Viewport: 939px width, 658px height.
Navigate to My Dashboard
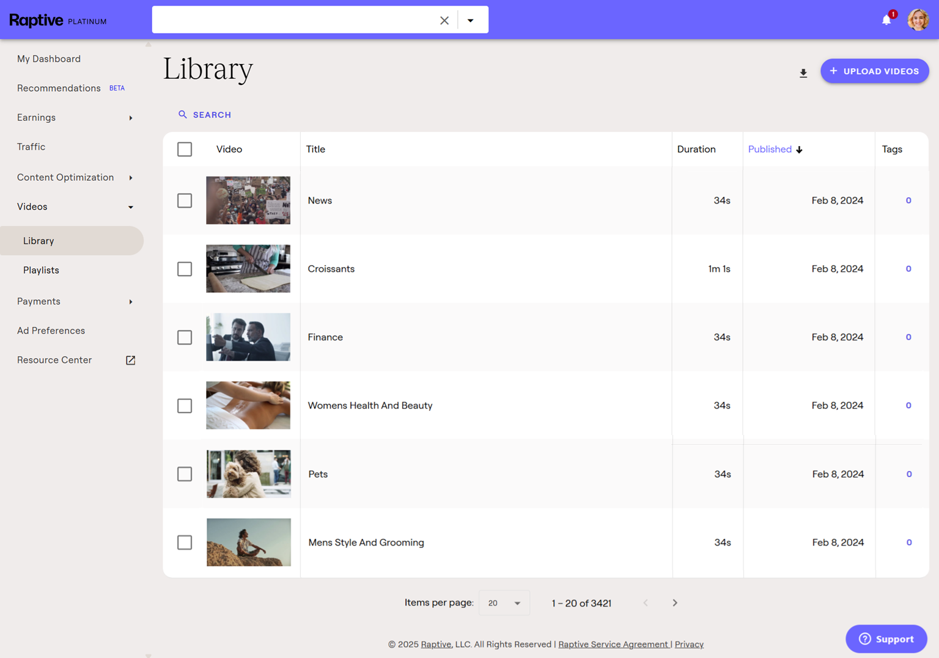click(x=49, y=59)
